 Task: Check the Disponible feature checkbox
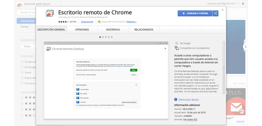pos(22,78)
